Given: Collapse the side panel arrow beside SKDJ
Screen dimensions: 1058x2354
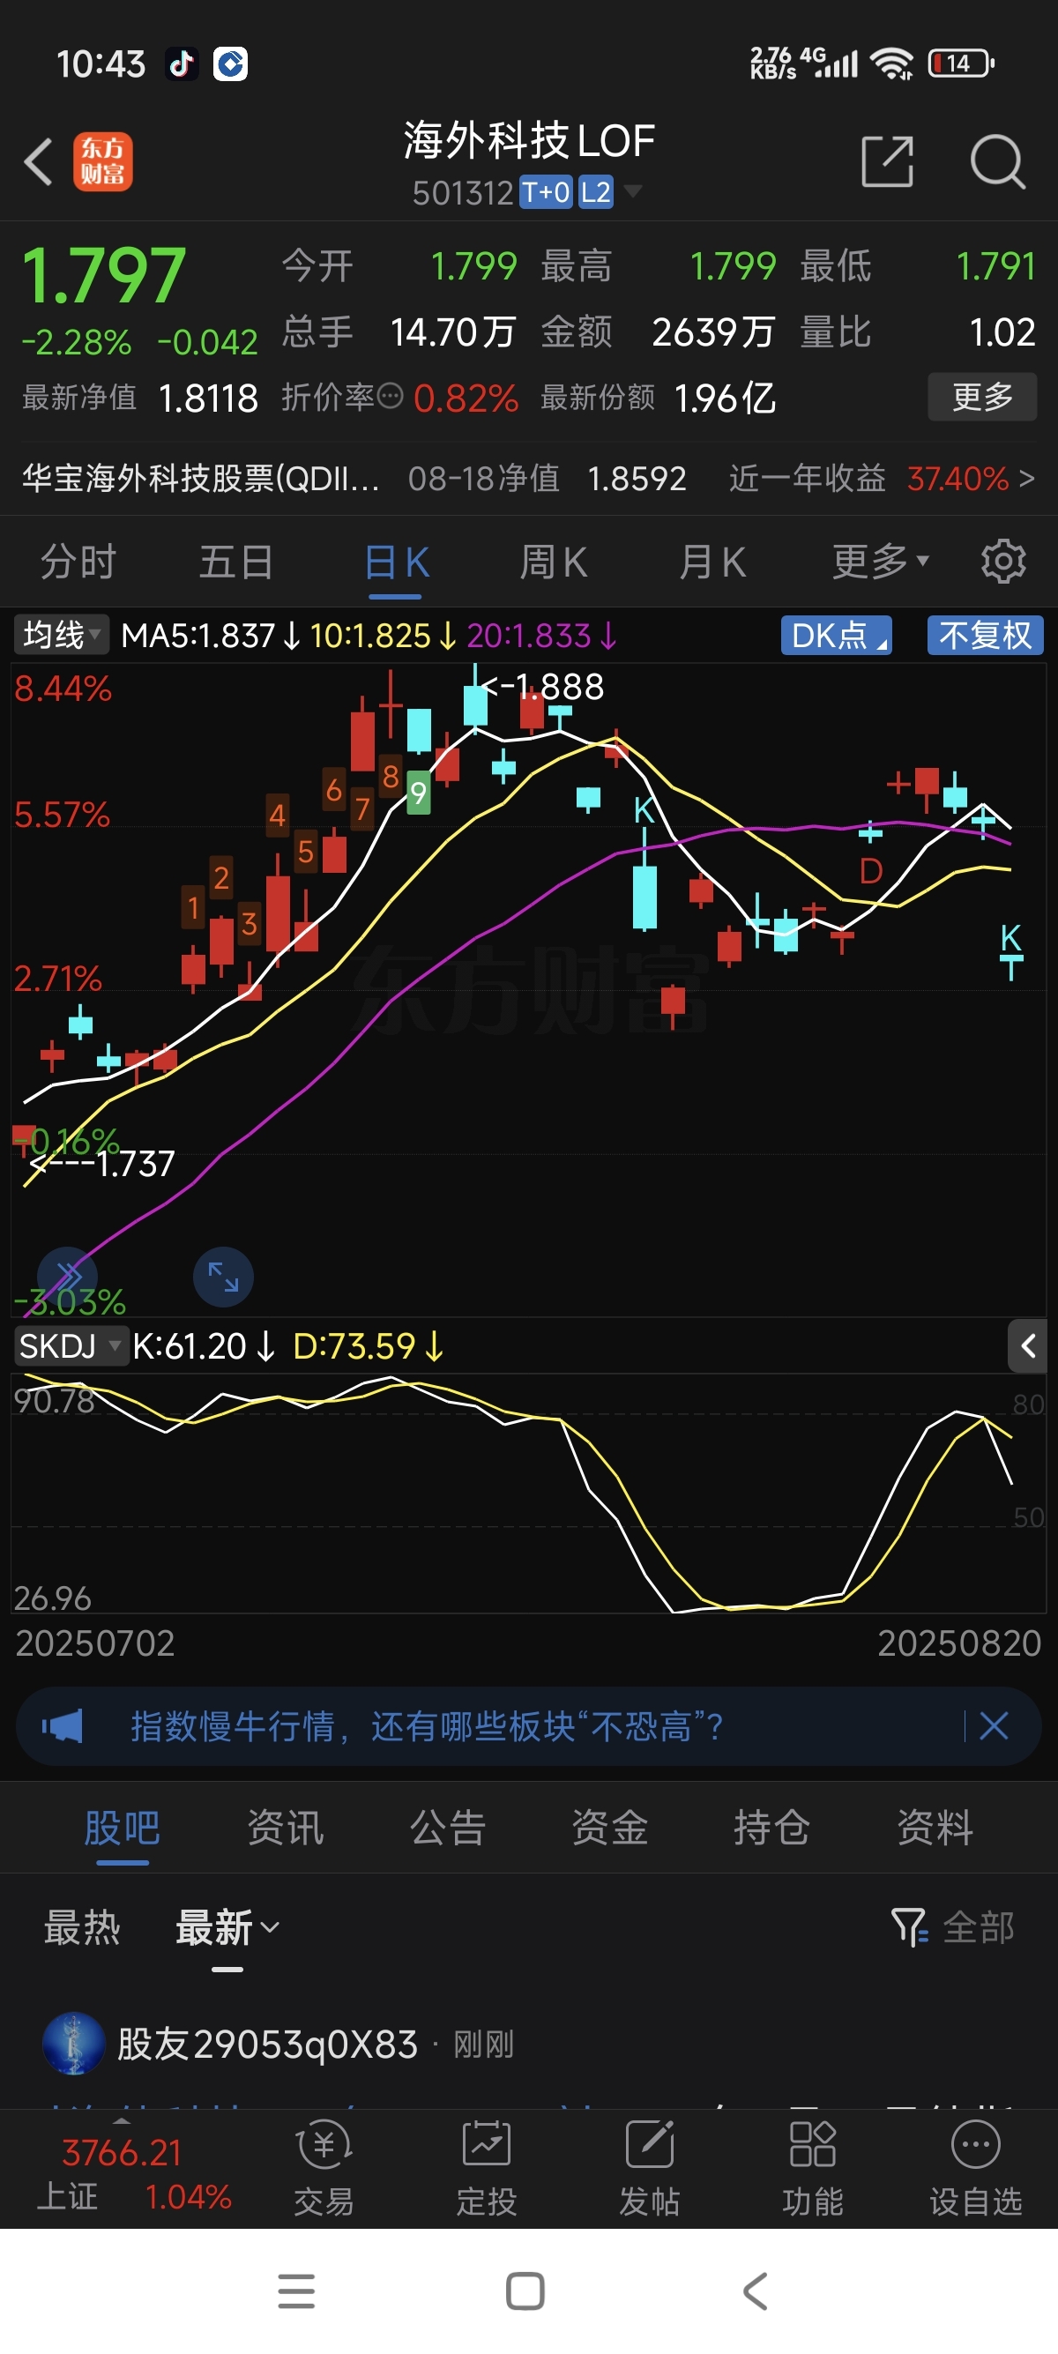Looking at the screenshot, I should [1028, 1346].
